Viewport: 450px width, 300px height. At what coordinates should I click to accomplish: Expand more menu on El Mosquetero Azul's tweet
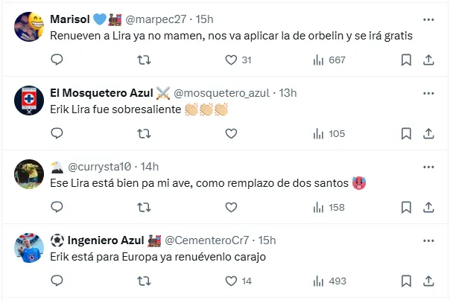coord(429,94)
